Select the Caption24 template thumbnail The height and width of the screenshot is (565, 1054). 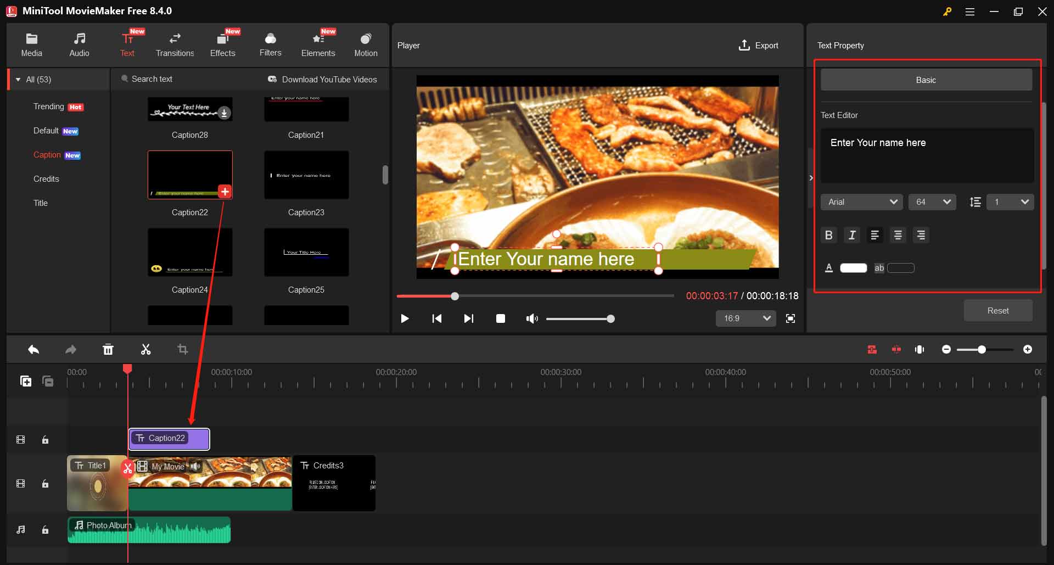(x=189, y=252)
